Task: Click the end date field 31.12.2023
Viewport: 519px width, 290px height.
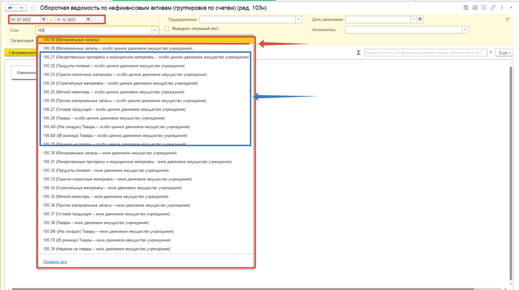Action: [70, 20]
